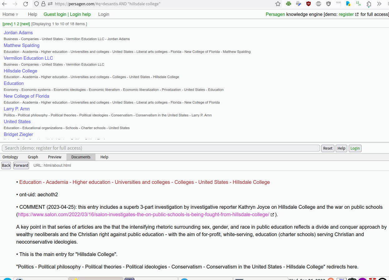Switch to the Graph tab
The image size is (389, 280).
(33, 157)
